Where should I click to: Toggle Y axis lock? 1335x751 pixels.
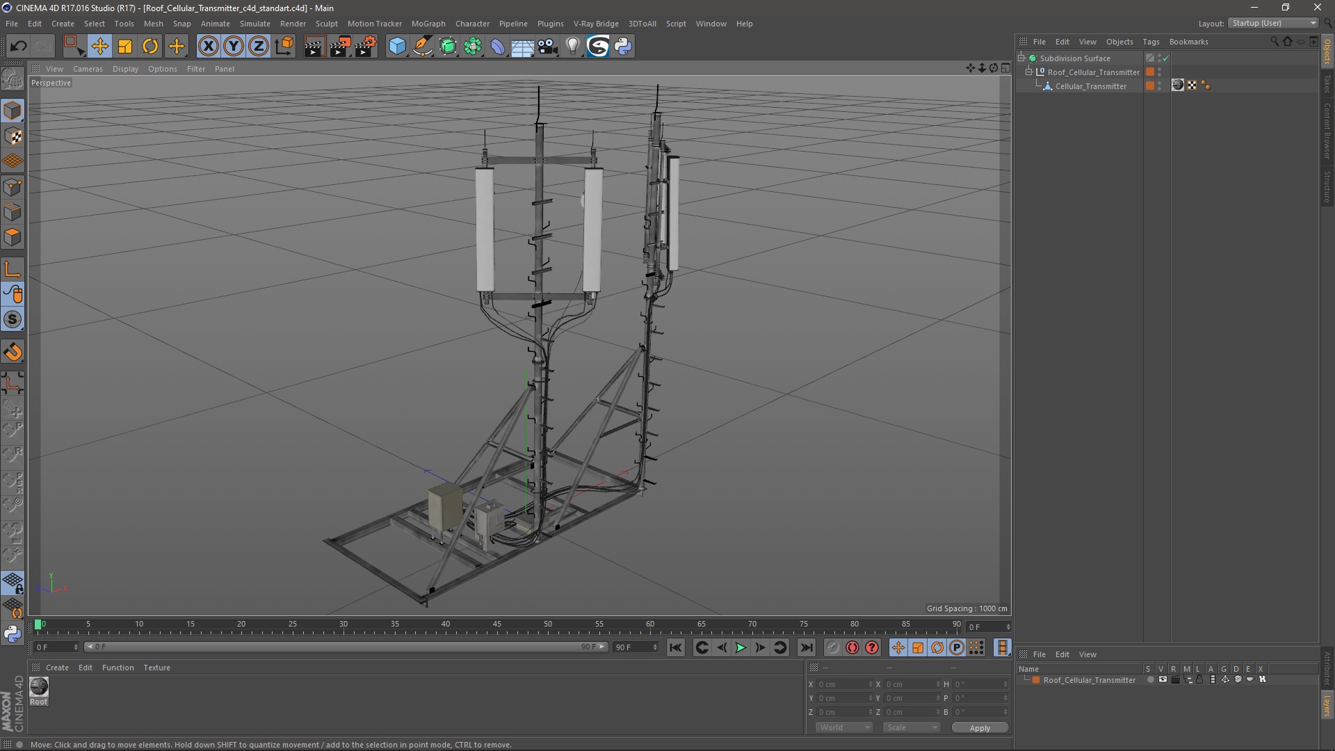point(234,47)
